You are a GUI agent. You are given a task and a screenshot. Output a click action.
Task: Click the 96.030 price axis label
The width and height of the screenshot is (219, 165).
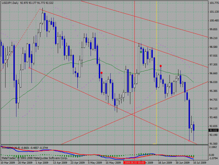(214, 82)
